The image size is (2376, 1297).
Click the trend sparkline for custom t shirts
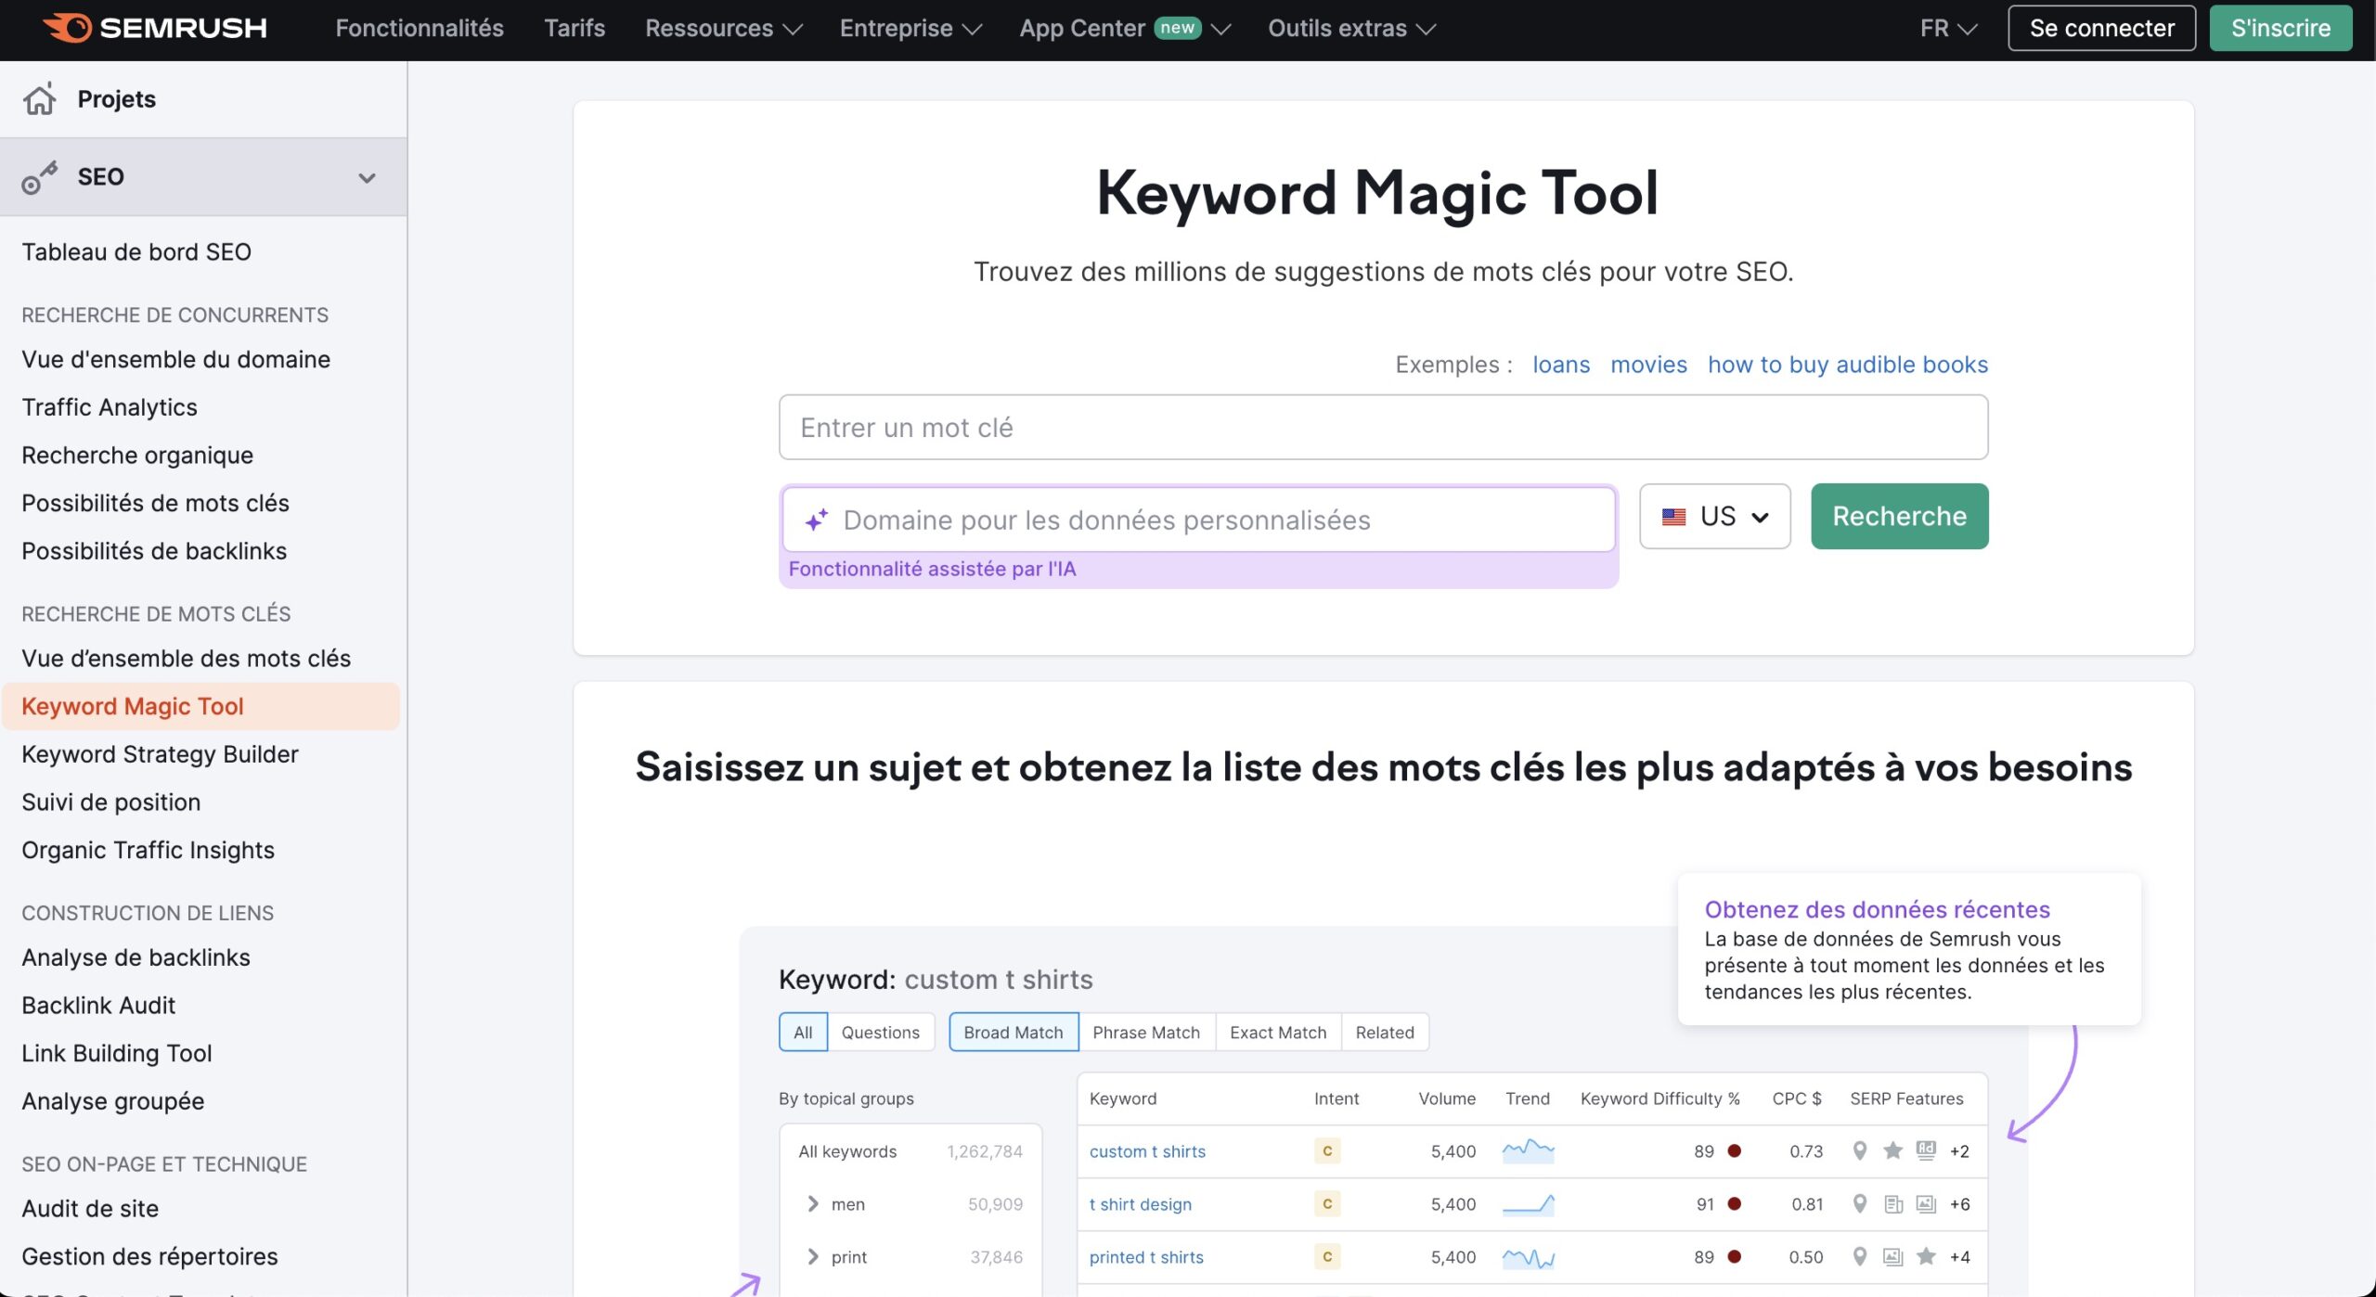coord(1528,1150)
